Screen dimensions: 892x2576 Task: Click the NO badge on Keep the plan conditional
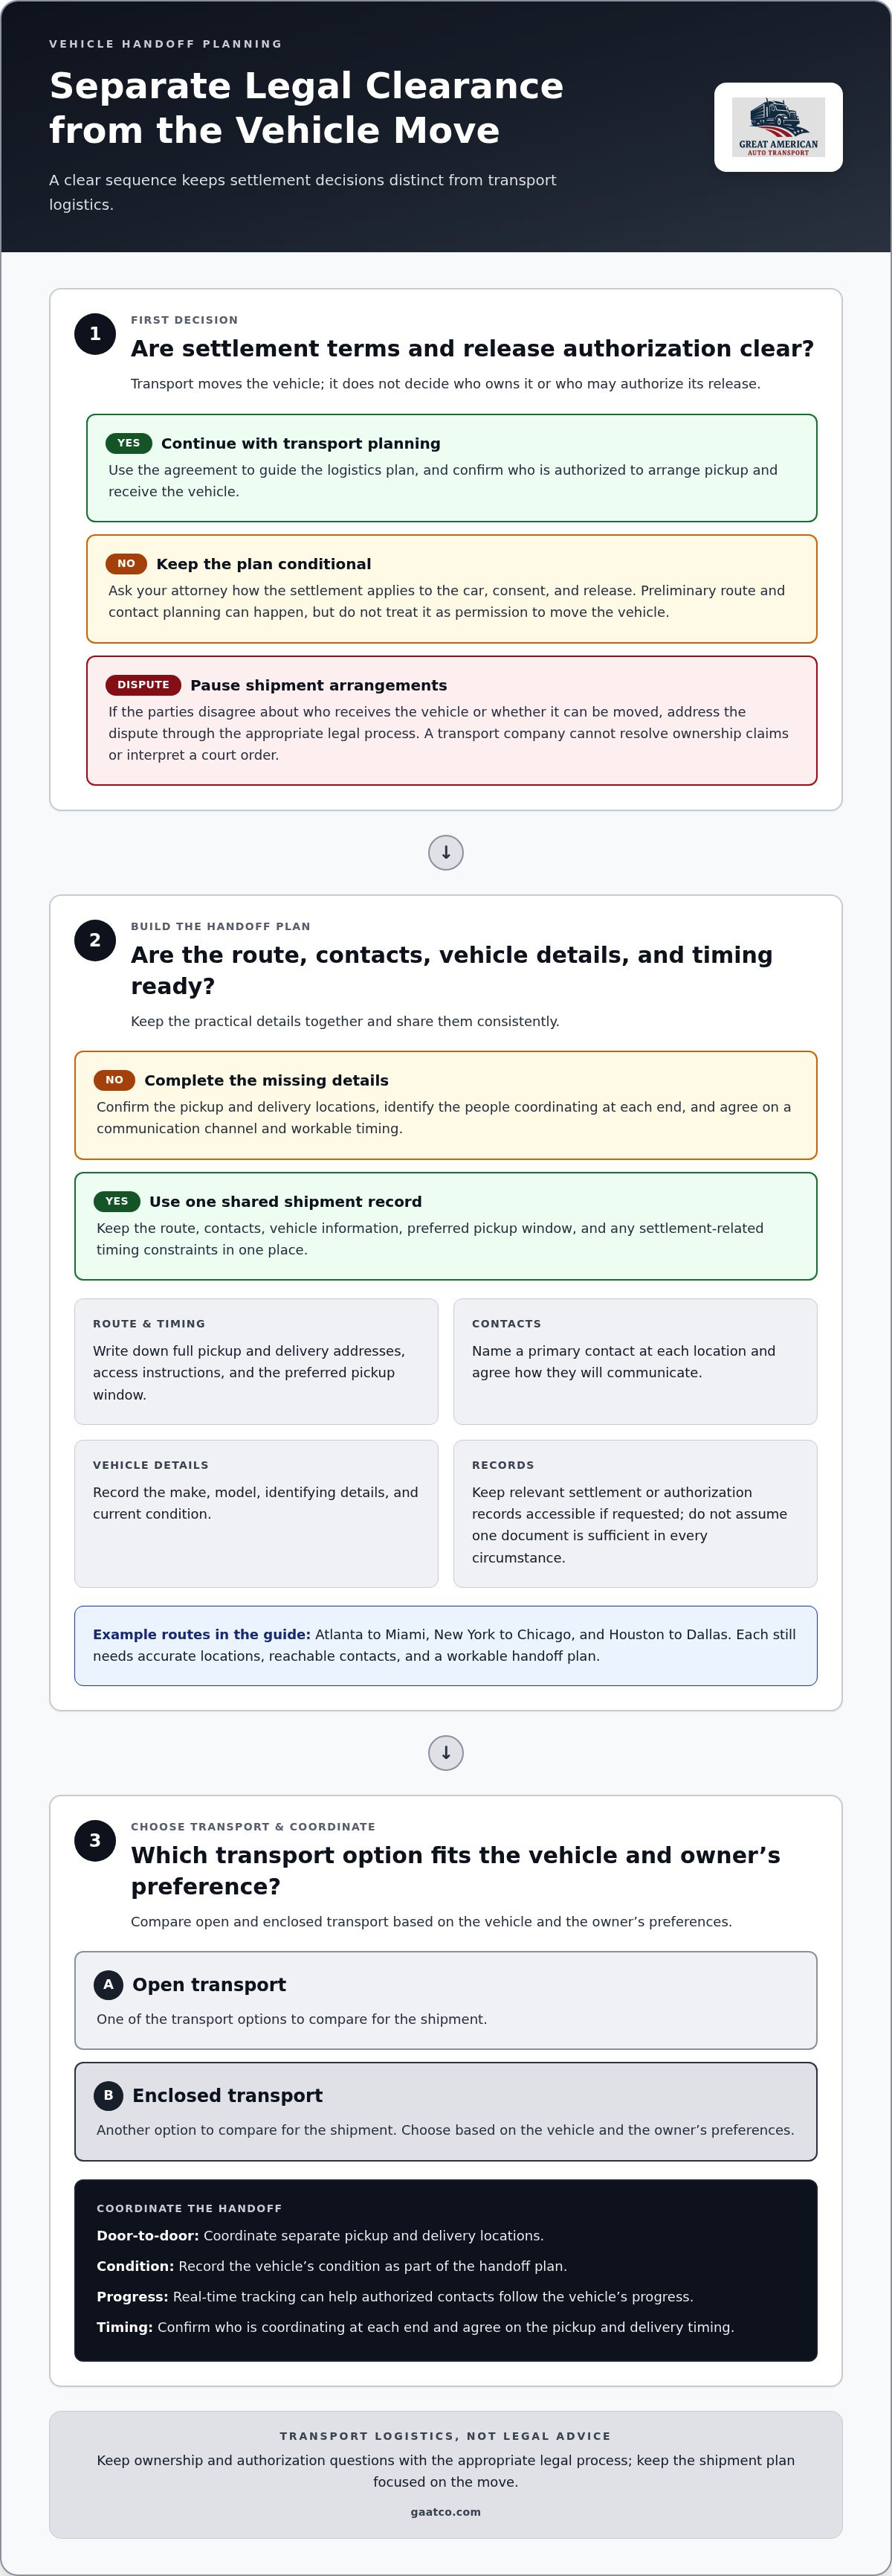point(126,564)
